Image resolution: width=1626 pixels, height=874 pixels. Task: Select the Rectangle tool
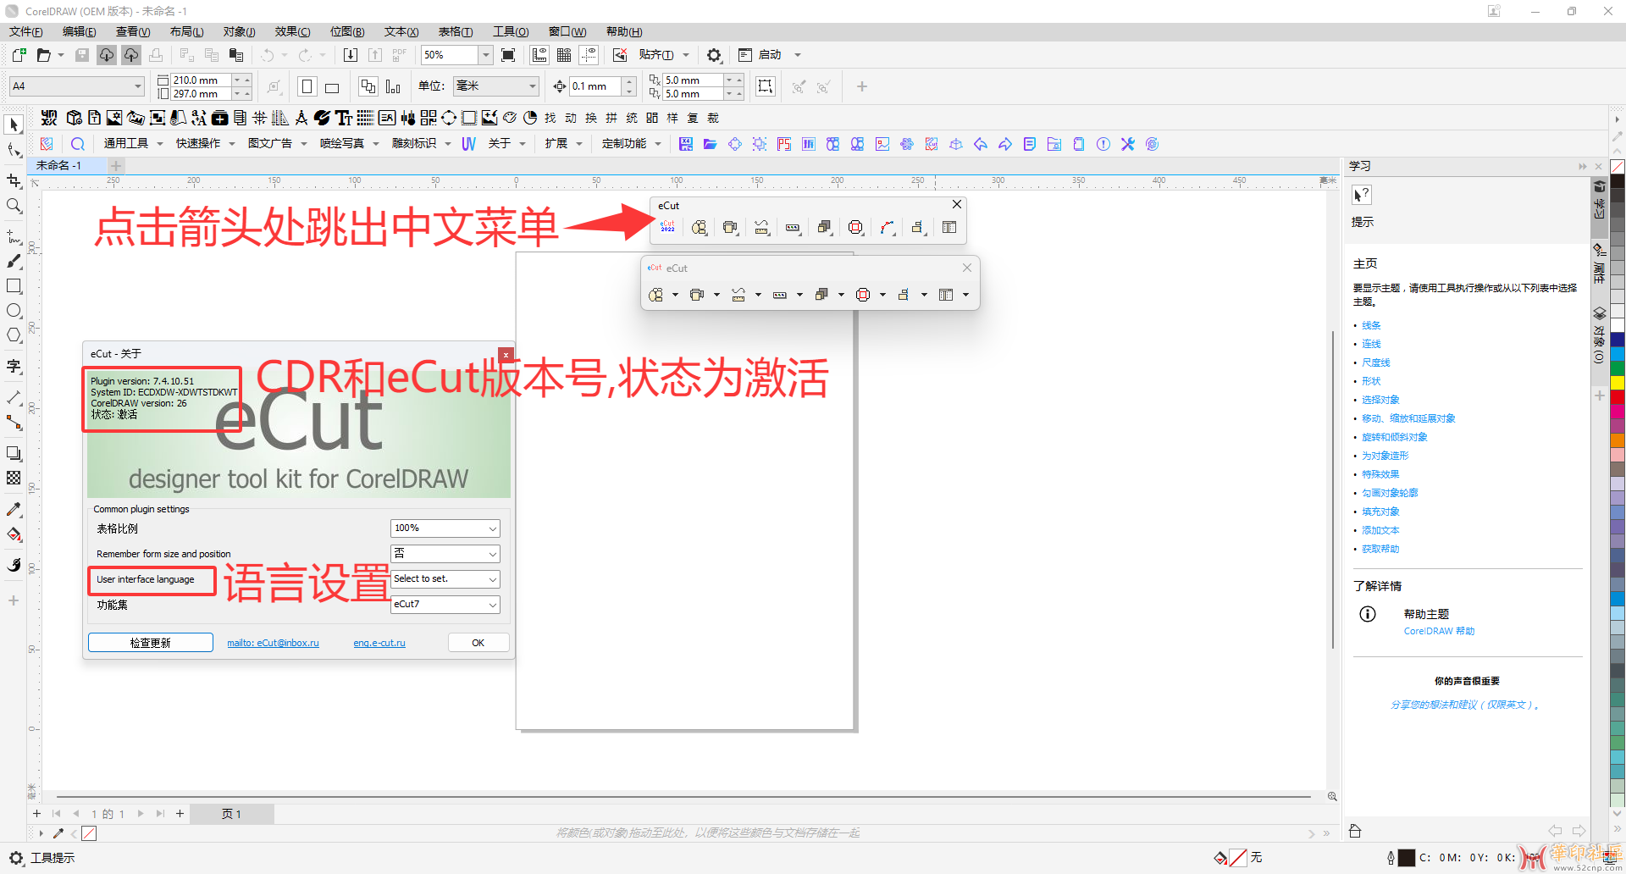pyautogui.click(x=14, y=286)
